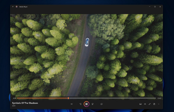Click the Media Player app logo
Screen dimensions: 174x112
(x=17, y=7)
